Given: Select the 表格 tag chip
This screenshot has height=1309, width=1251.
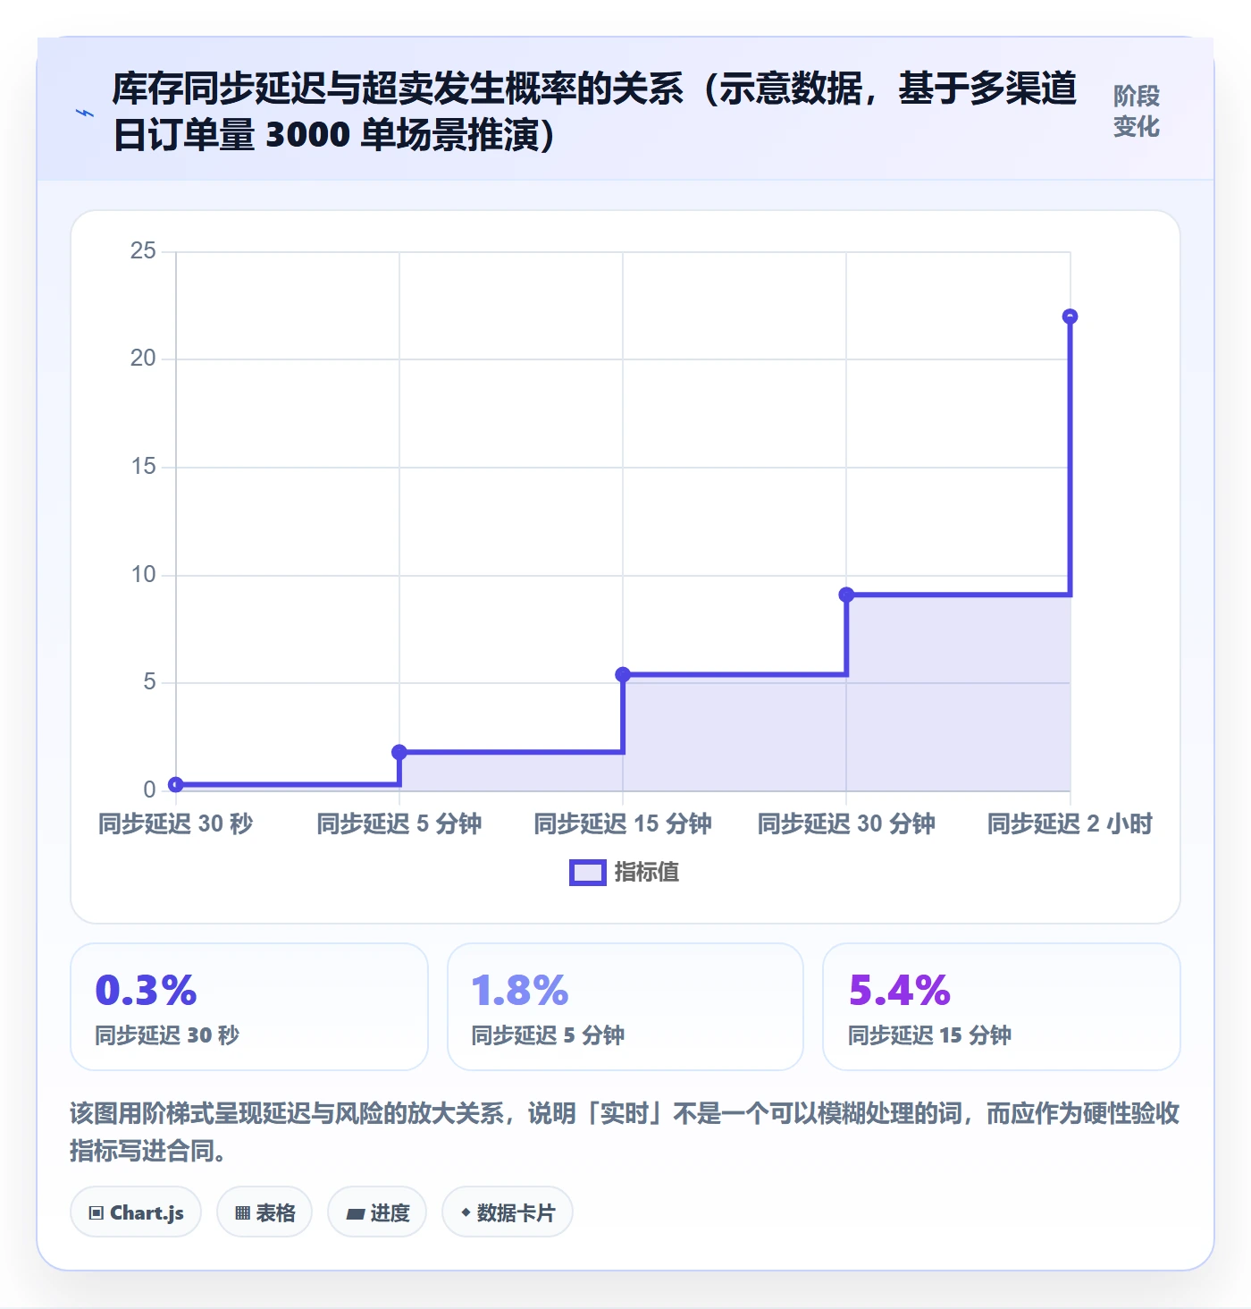Looking at the screenshot, I should [x=264, y=1212].
